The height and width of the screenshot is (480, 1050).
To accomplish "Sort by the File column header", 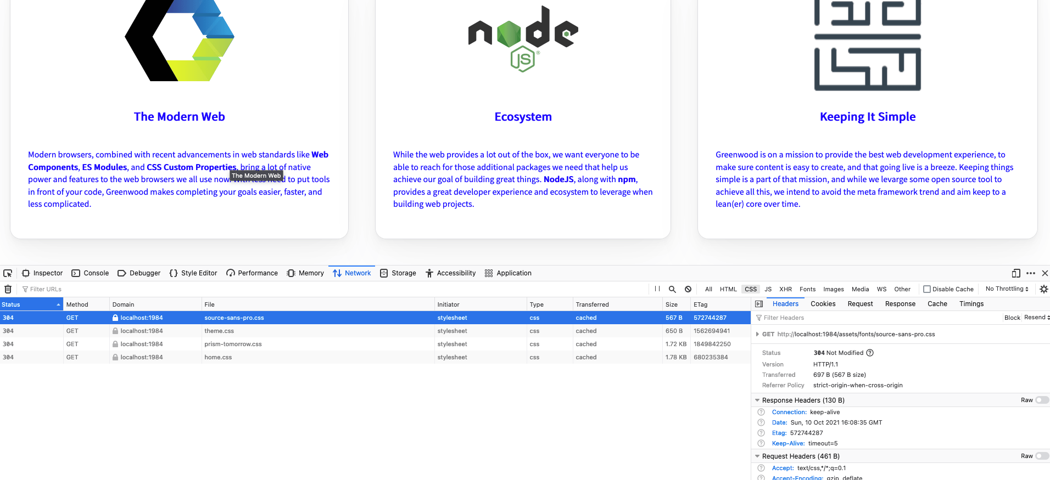I will click(x=318, y=304).
